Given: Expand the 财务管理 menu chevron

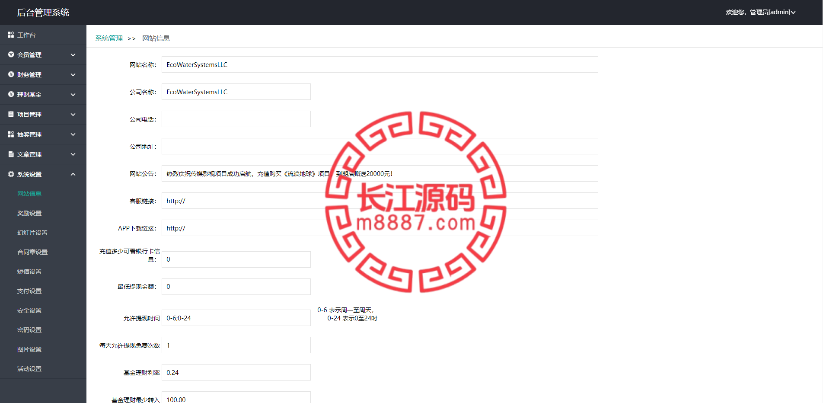Looking at the screenshot, I should pos(73,75).
